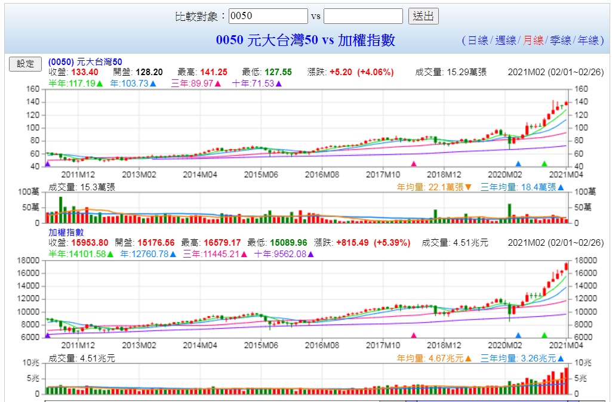Click index half-year average 半年:14101.58
612x402 pixels.
click(81, 254)
